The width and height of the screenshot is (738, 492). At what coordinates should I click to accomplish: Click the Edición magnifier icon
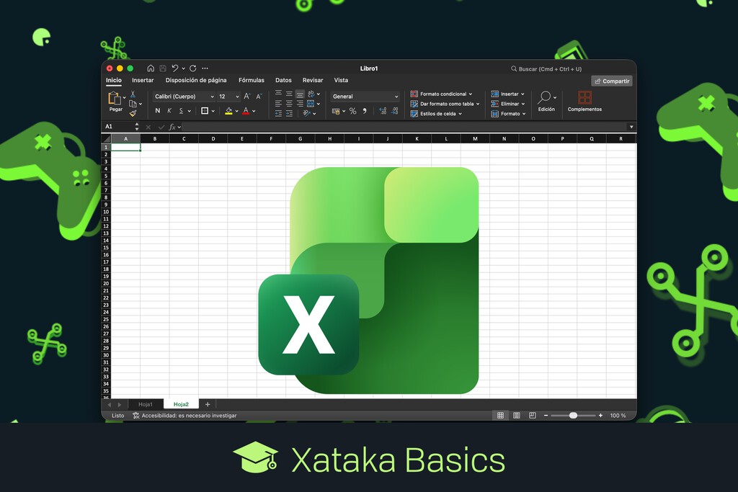pos(546,97)
